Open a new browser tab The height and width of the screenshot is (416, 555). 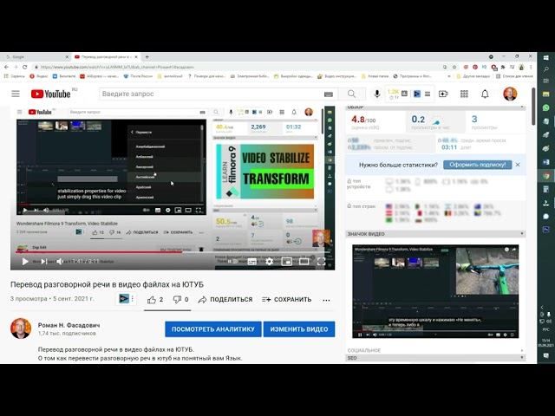click(x=147, y=56)
